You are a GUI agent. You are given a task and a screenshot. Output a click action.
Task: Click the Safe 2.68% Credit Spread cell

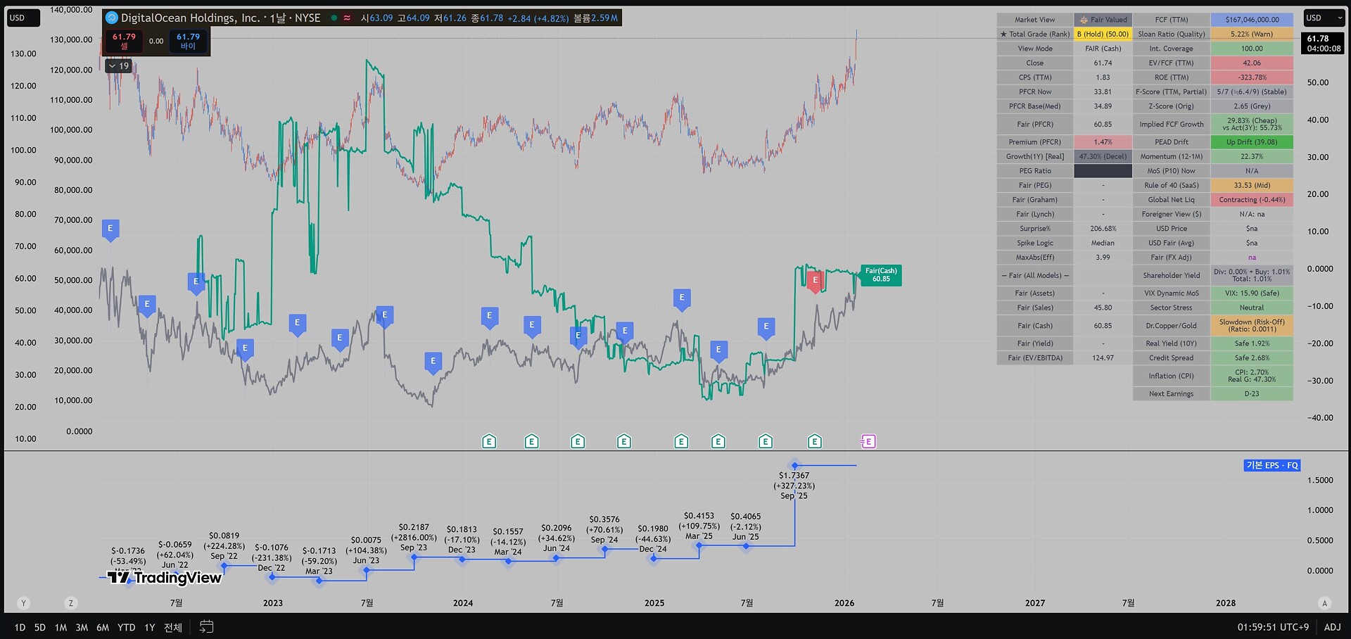click(x=1252, y=358)
